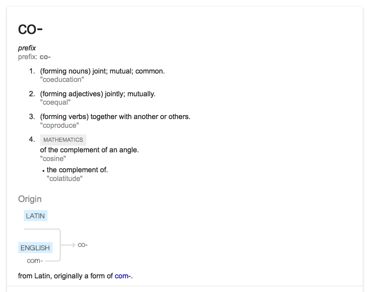This screenshot has height=292, width=370.
Task: Click definition two about forming adjectives
Action: click(x=98, y=94)
